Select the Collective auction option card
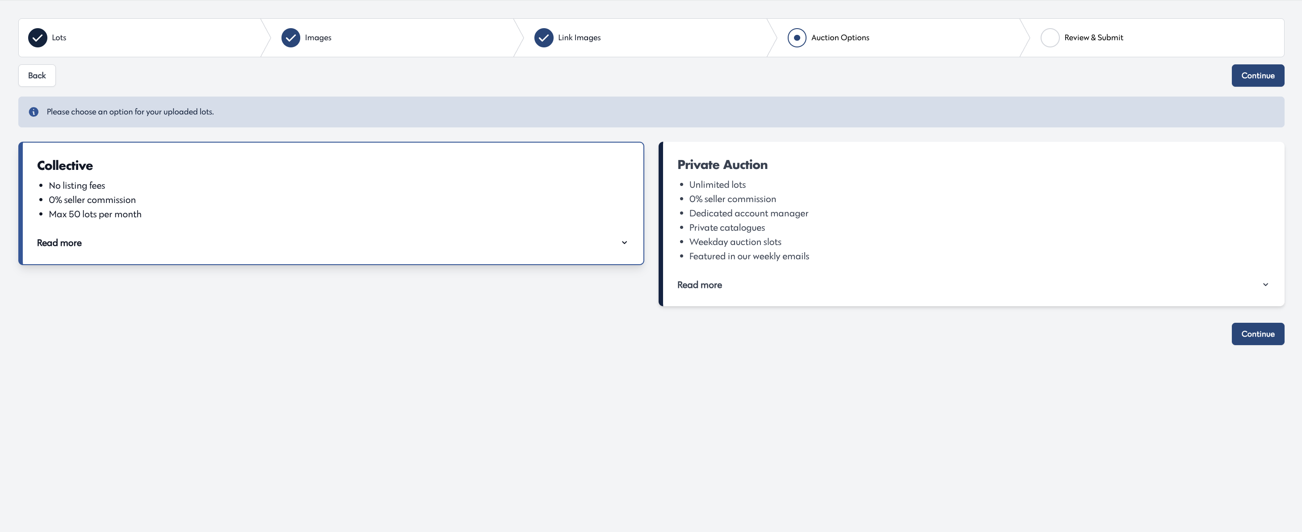This screenshot has width=1302, height=532. pos(331,203)
